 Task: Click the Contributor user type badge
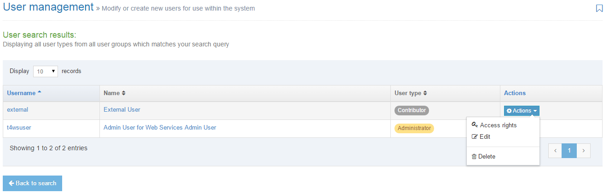click(412, 110)
